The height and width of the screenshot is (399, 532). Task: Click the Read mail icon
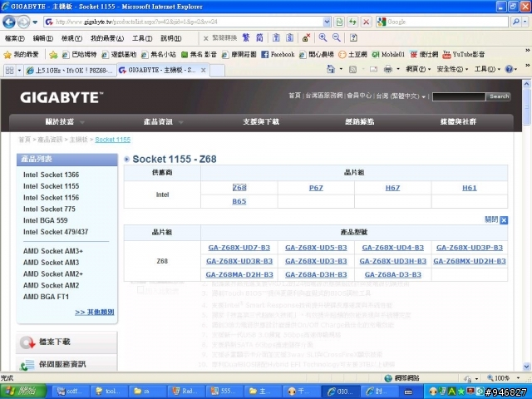point(373,69)
